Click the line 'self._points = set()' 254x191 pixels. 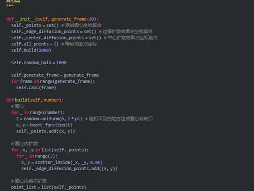point(35,25)
